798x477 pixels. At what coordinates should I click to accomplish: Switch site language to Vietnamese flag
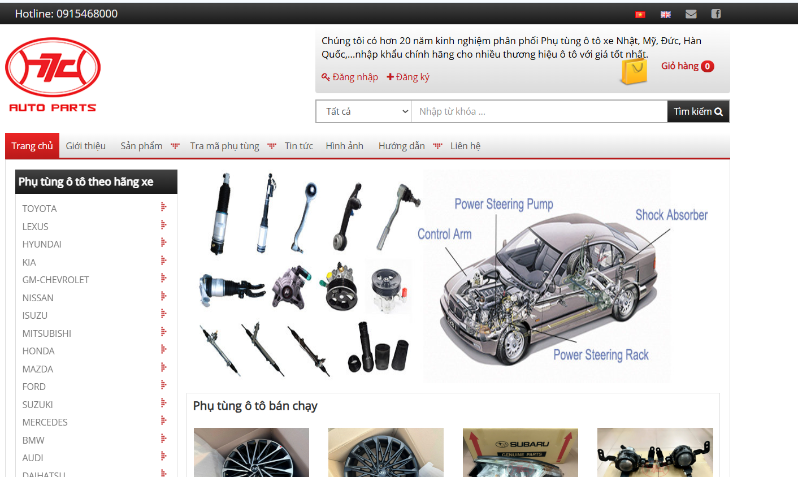click(640, 14)
